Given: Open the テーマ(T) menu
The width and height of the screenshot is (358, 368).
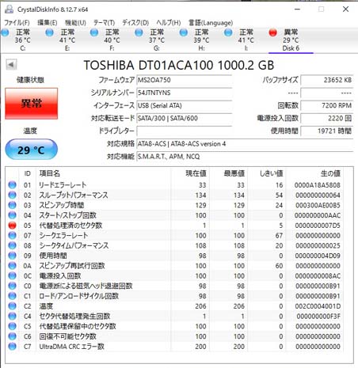Looking at the screenshot, I should [x=104, y=23].
